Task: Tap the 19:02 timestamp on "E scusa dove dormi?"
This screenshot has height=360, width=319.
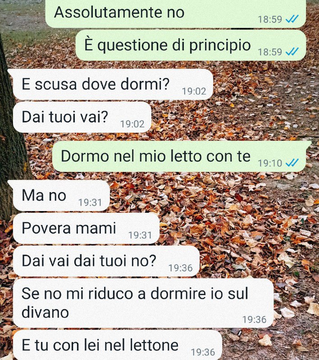Action: (x=194, y=91)
